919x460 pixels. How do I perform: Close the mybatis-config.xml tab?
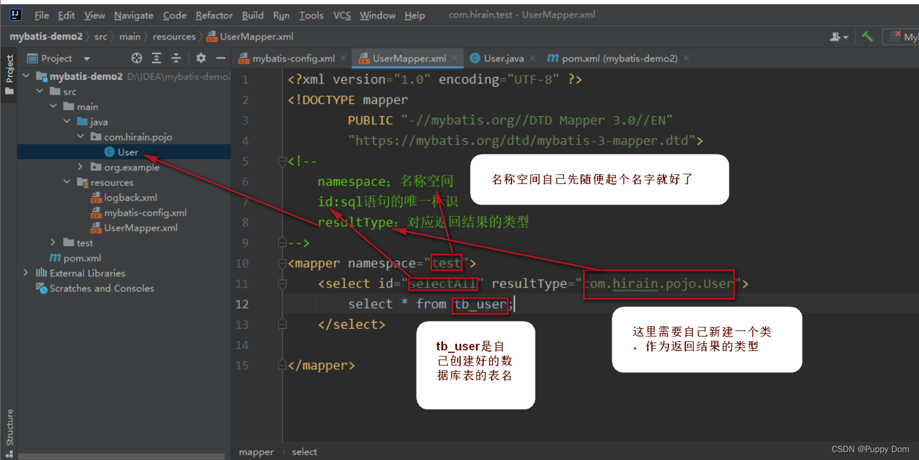tap(343, 59)
